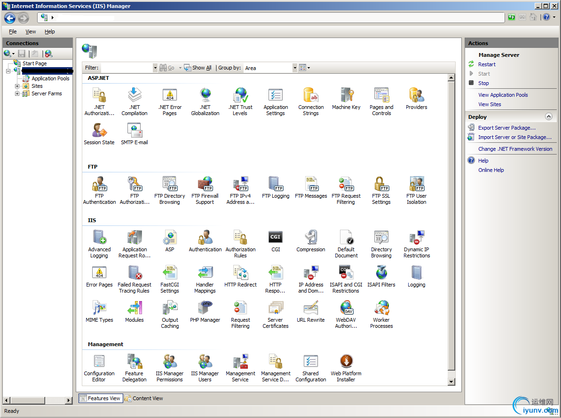The width and height of the screenshot is (561, 418).
Task: Open the File menu
Action: point(13,31)
